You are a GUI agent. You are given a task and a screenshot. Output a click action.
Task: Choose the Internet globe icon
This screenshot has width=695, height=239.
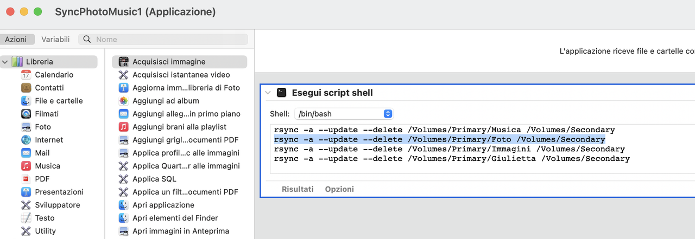point(26,140)
